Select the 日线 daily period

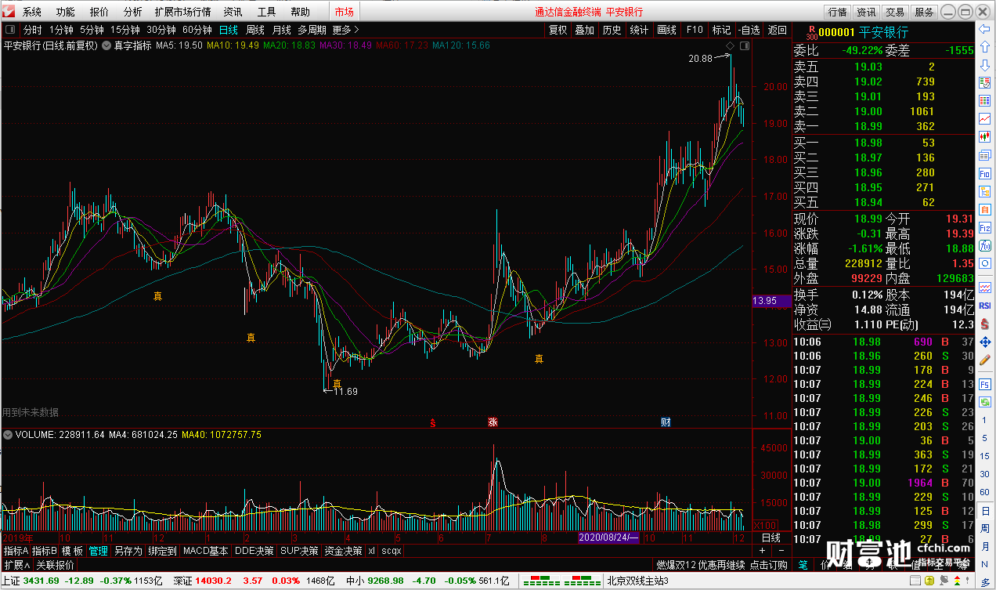pos(229,30)
